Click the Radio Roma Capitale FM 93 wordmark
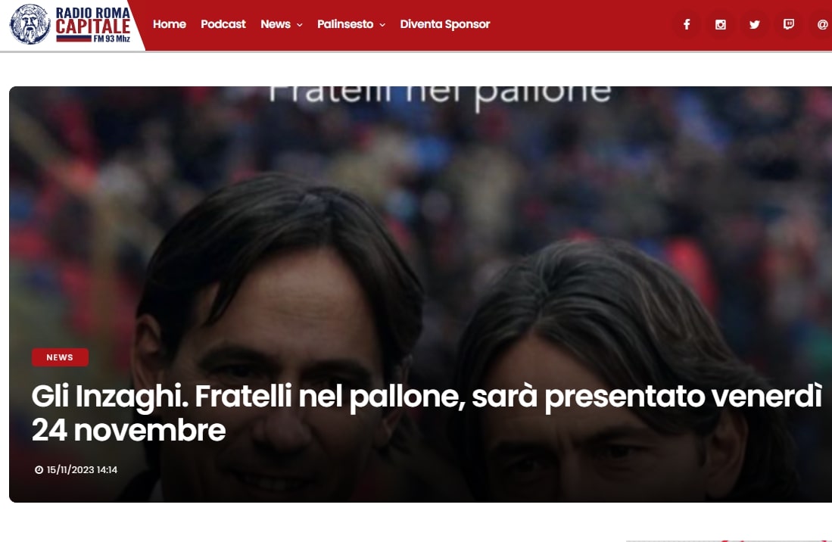Image resolution: width=832 pixels, height=542 pixels. (x=93, y=24)
